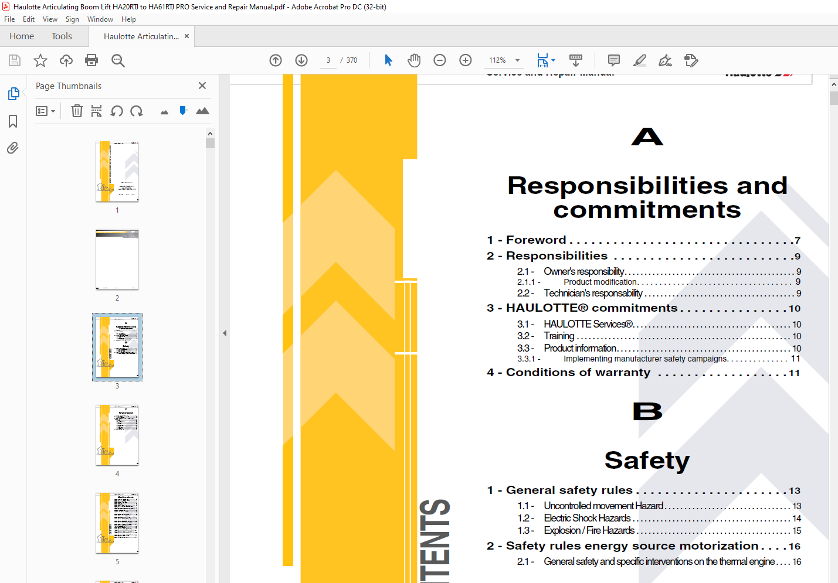Open Page Thumbnails sidebar icon

click(x=13, y=94)
